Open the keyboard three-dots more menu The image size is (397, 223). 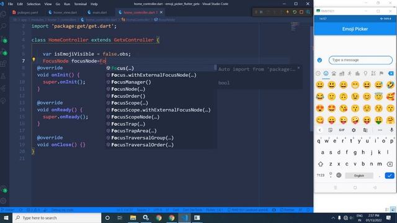380,130
